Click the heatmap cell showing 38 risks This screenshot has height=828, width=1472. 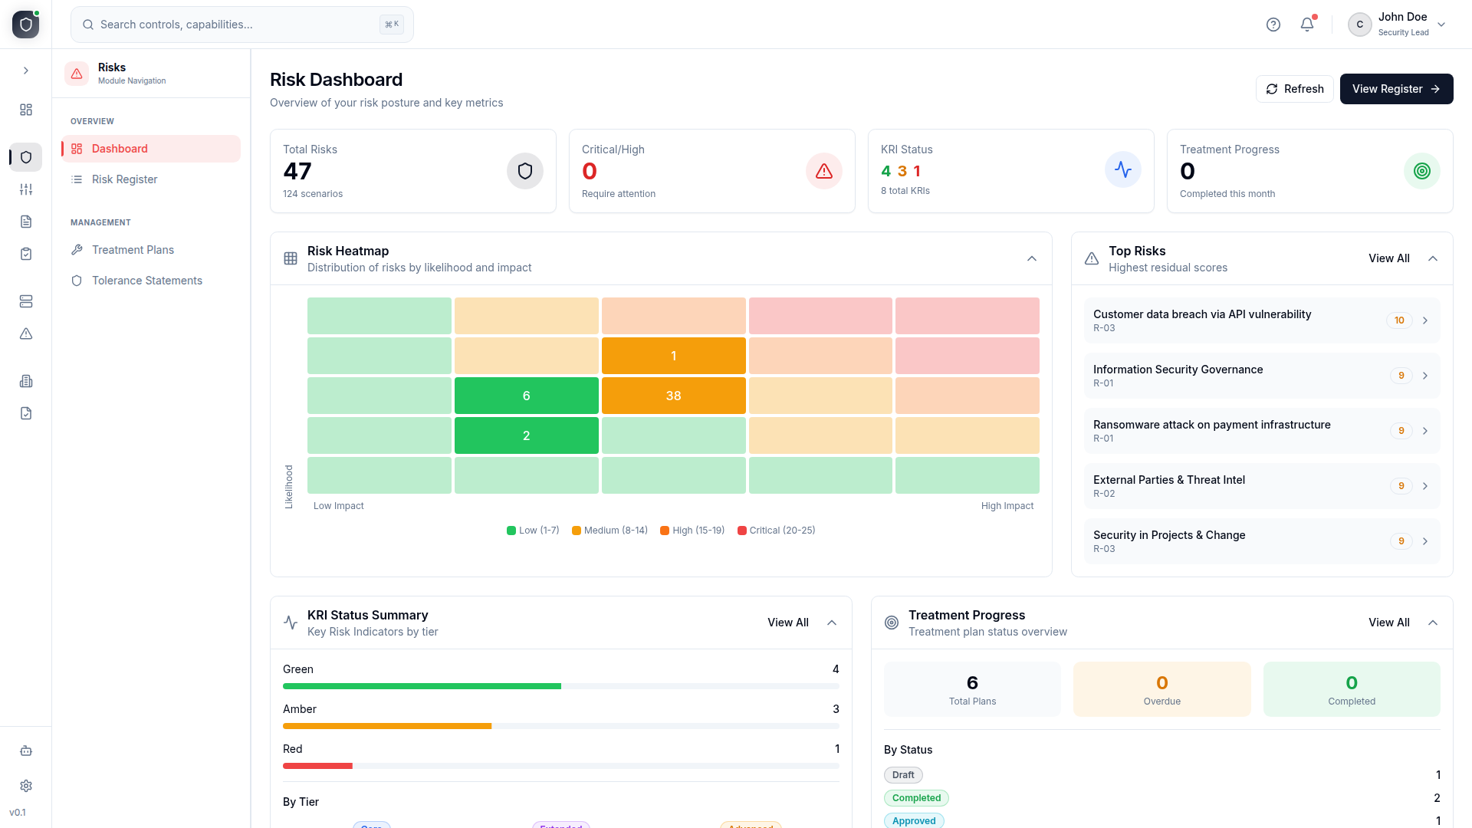[673, 396]
